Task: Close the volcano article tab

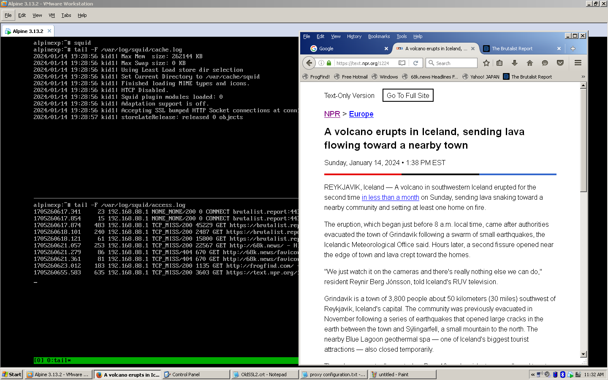Action: coord(473,49)
